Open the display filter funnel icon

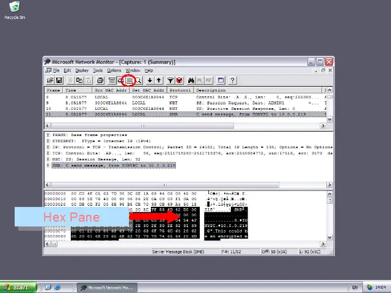[x=170, y=80]
